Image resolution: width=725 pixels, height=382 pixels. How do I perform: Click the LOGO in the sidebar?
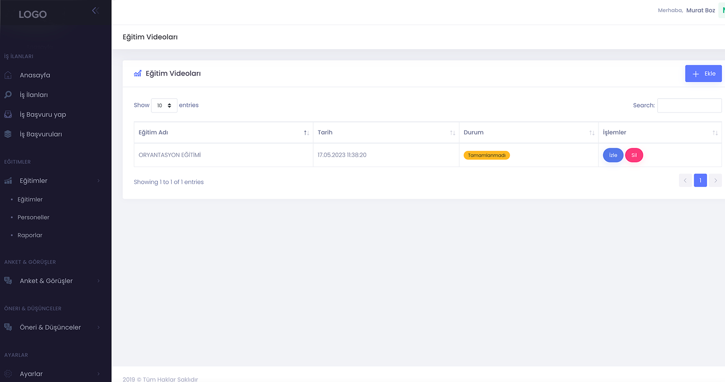pos(33,14)
